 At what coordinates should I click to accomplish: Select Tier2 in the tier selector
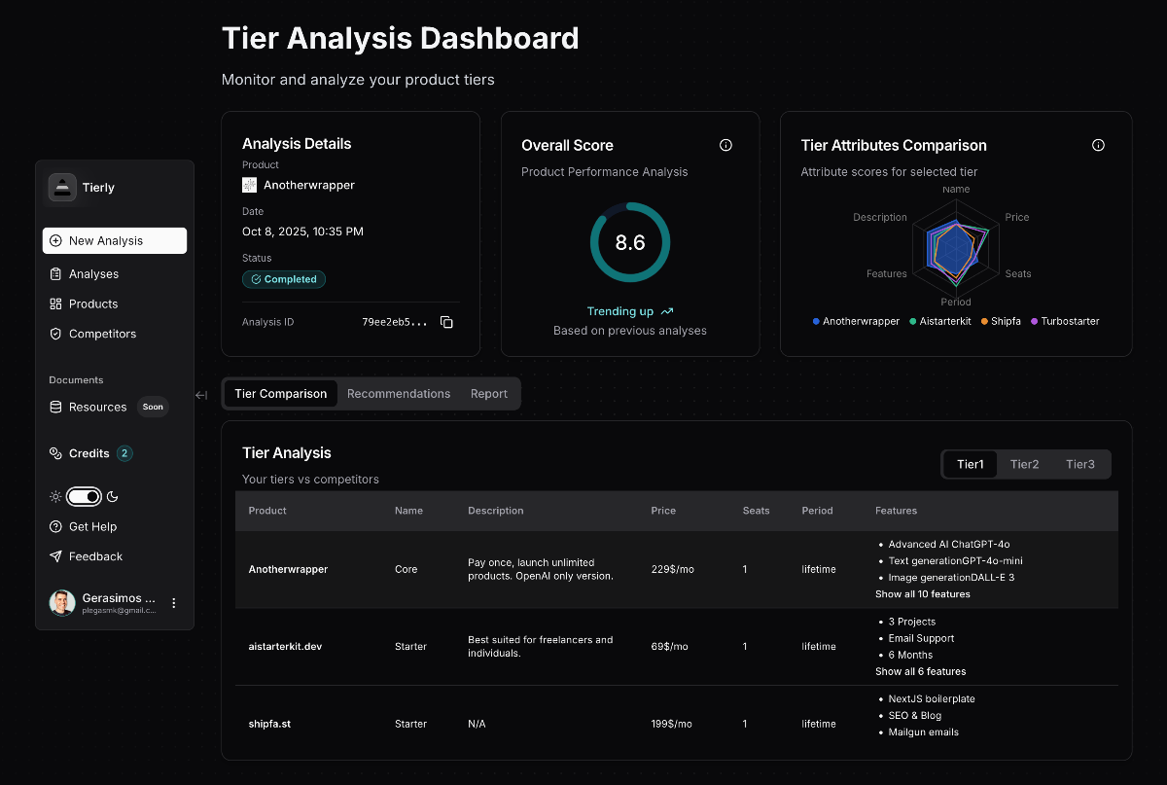pos(1024,464)
